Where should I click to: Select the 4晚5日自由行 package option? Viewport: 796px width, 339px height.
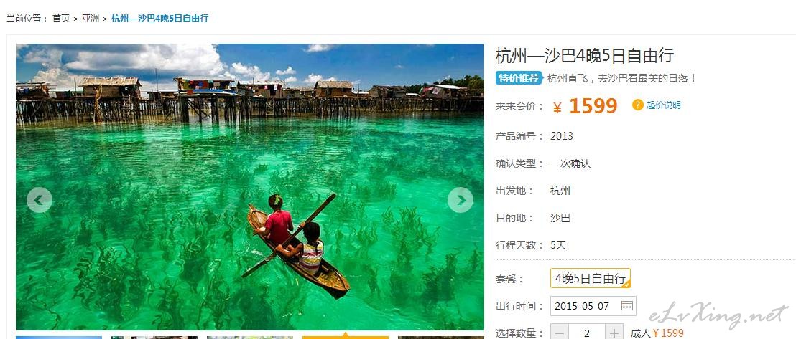pos(591,278)
